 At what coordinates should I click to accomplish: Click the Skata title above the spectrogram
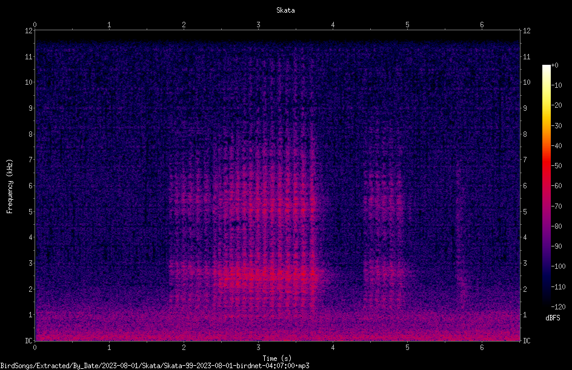coord(285,10)
